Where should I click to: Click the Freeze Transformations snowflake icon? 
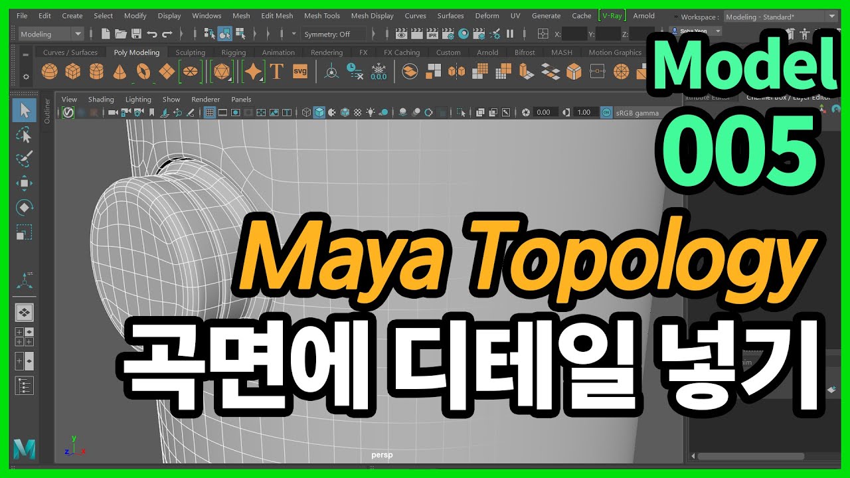[379, 71]
